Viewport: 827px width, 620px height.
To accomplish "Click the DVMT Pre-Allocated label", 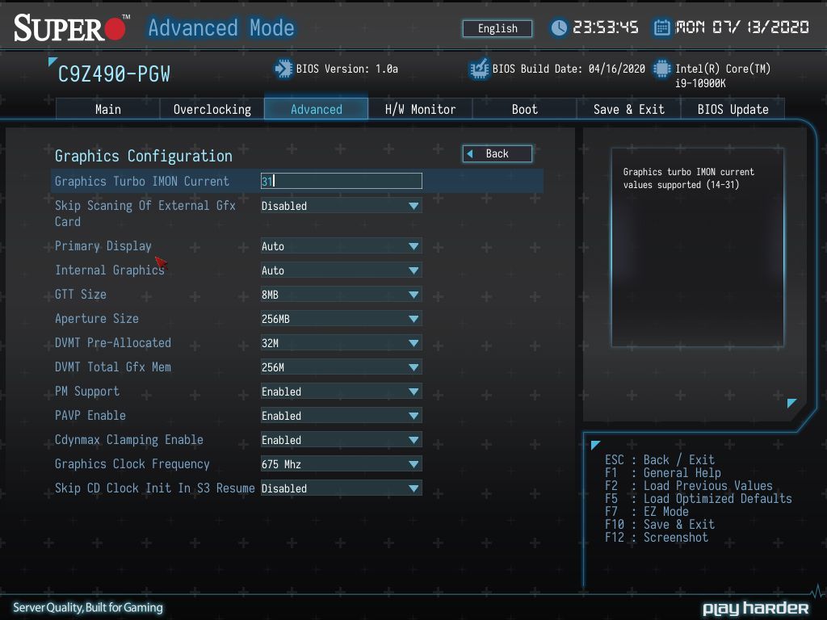I will [x=113, y=343].
